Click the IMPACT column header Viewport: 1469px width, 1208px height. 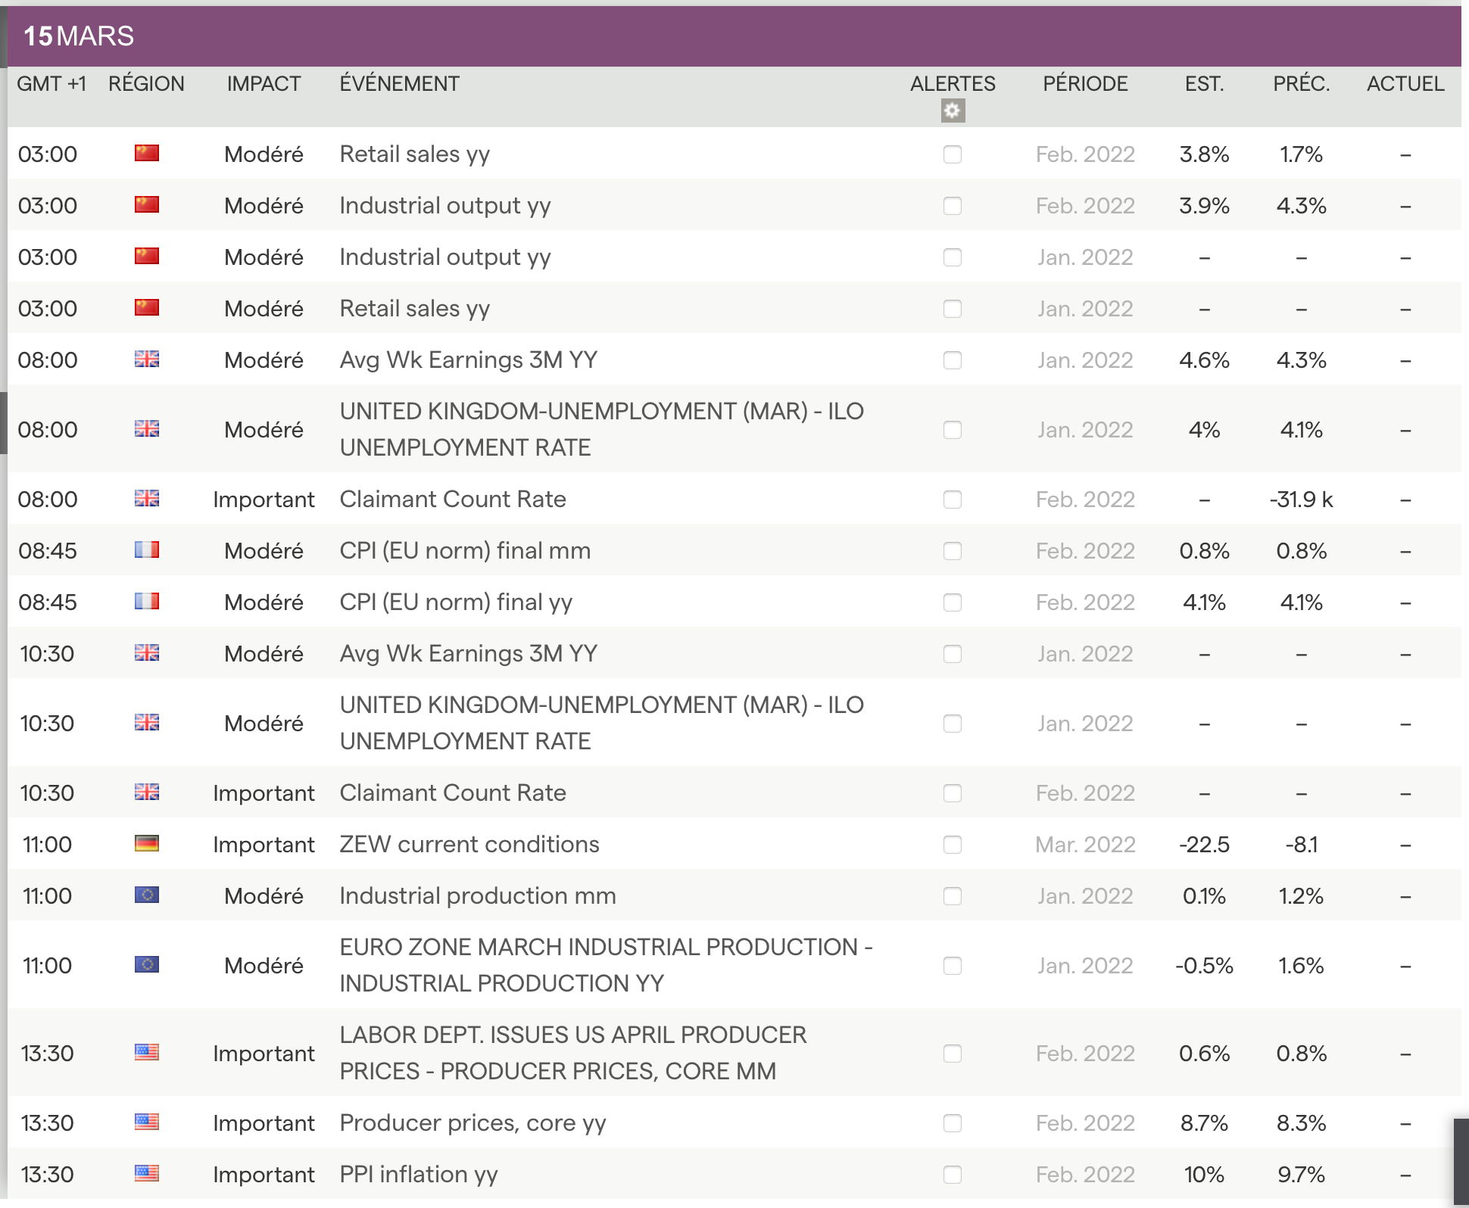tap(264, 84)
